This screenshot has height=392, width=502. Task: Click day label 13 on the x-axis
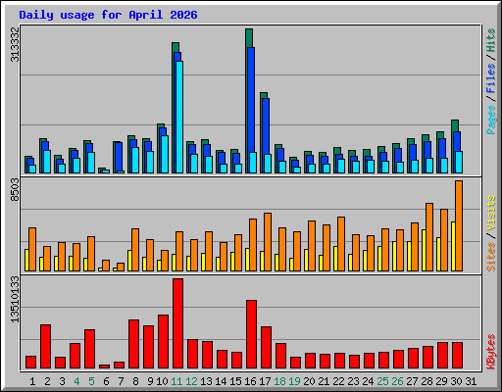(x=206, y=381)
